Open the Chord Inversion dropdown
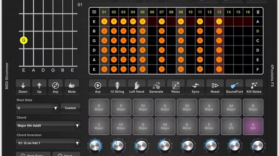Image resolution: width=279 pixels, height=156 pixels. [x=48, y=143]
